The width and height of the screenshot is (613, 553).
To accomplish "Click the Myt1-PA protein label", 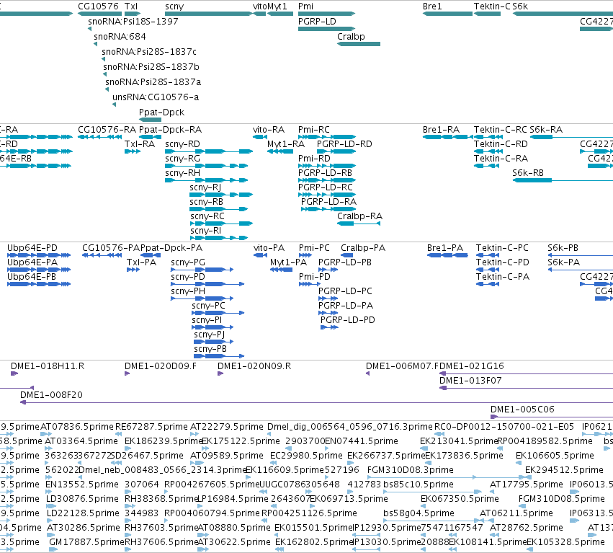I will coord(289,262).
